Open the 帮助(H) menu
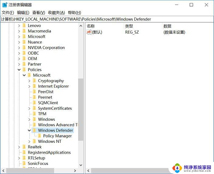 74,13
